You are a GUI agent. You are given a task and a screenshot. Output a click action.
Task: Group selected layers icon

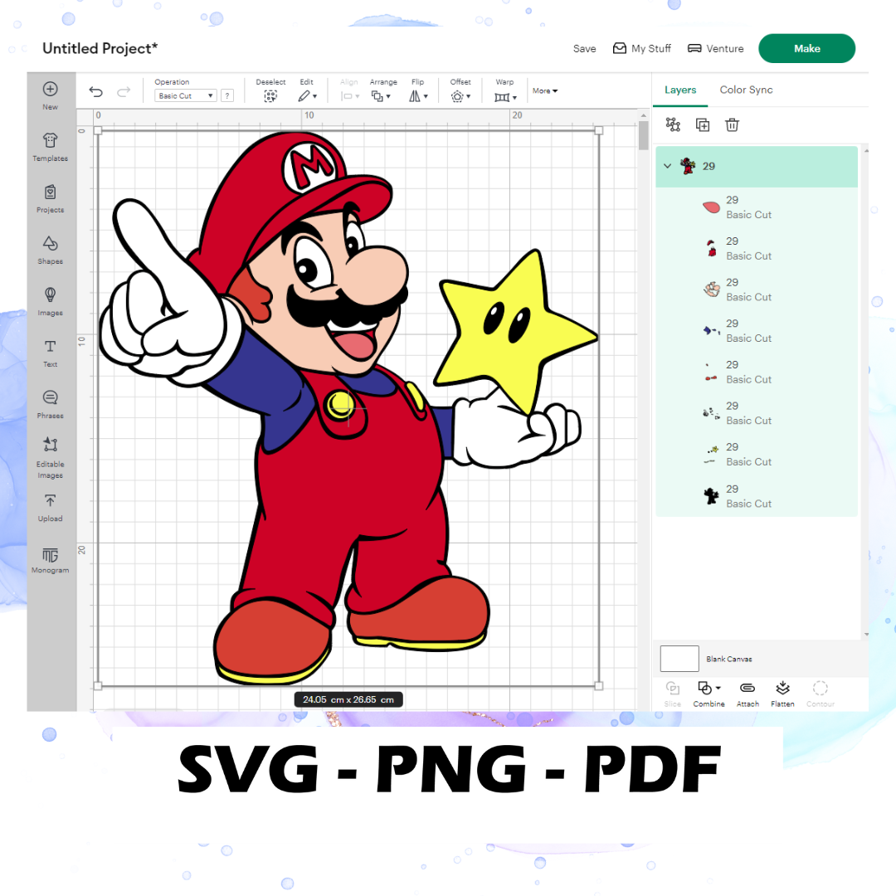tap(673, 124)
